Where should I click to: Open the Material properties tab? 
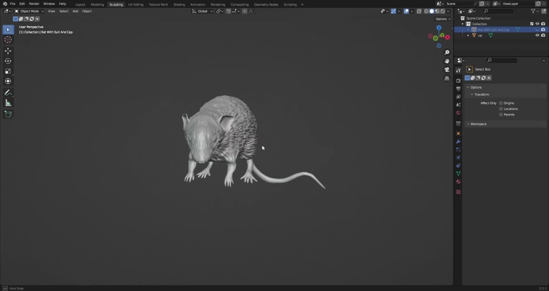pyautogui.click(x=458, y=181)
